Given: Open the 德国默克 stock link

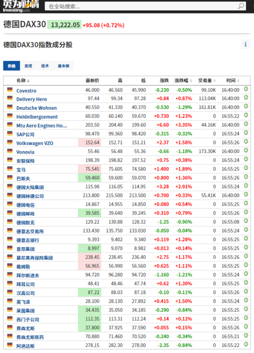Looking at the screenshot, I should tap(25, 223).
